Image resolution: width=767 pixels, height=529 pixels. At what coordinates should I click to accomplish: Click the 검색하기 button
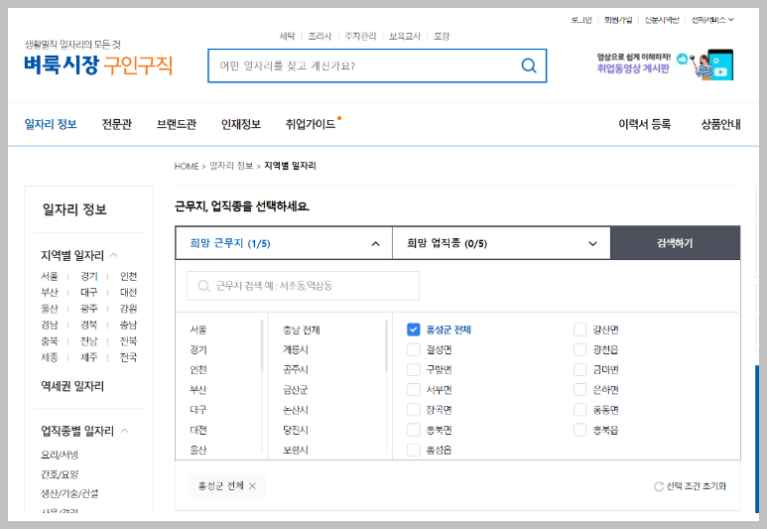pos(676,243)
